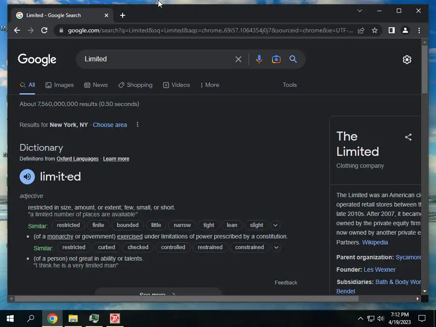Switch to Shopping tab
Viewport: 436px width, 327px height.
pos(135,85)
